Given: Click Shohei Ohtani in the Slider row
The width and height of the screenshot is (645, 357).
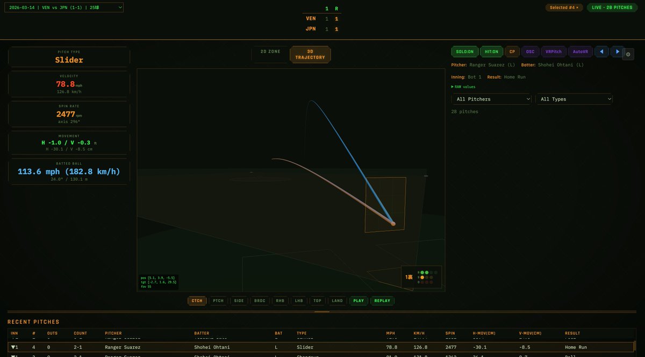Looking at the screenshot, I should [x=212, y=347].
